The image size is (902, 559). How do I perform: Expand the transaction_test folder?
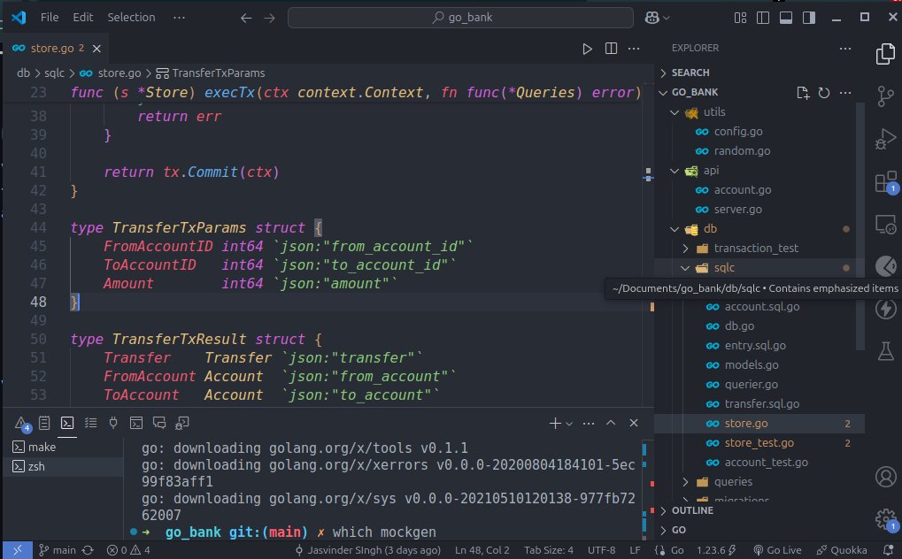[x=685, y=249]
